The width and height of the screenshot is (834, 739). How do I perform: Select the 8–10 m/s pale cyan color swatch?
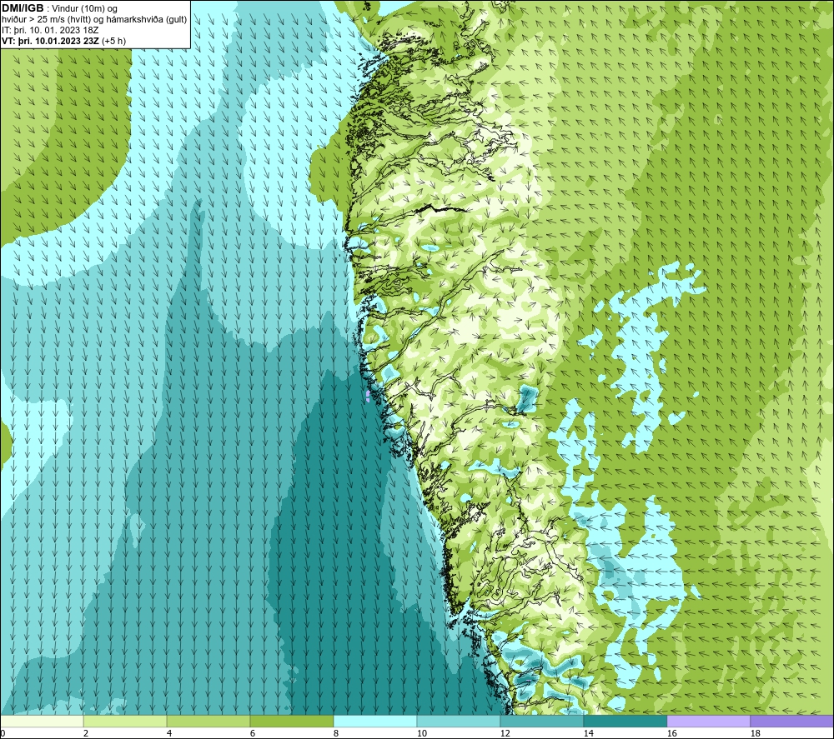(x=375, y=721)
